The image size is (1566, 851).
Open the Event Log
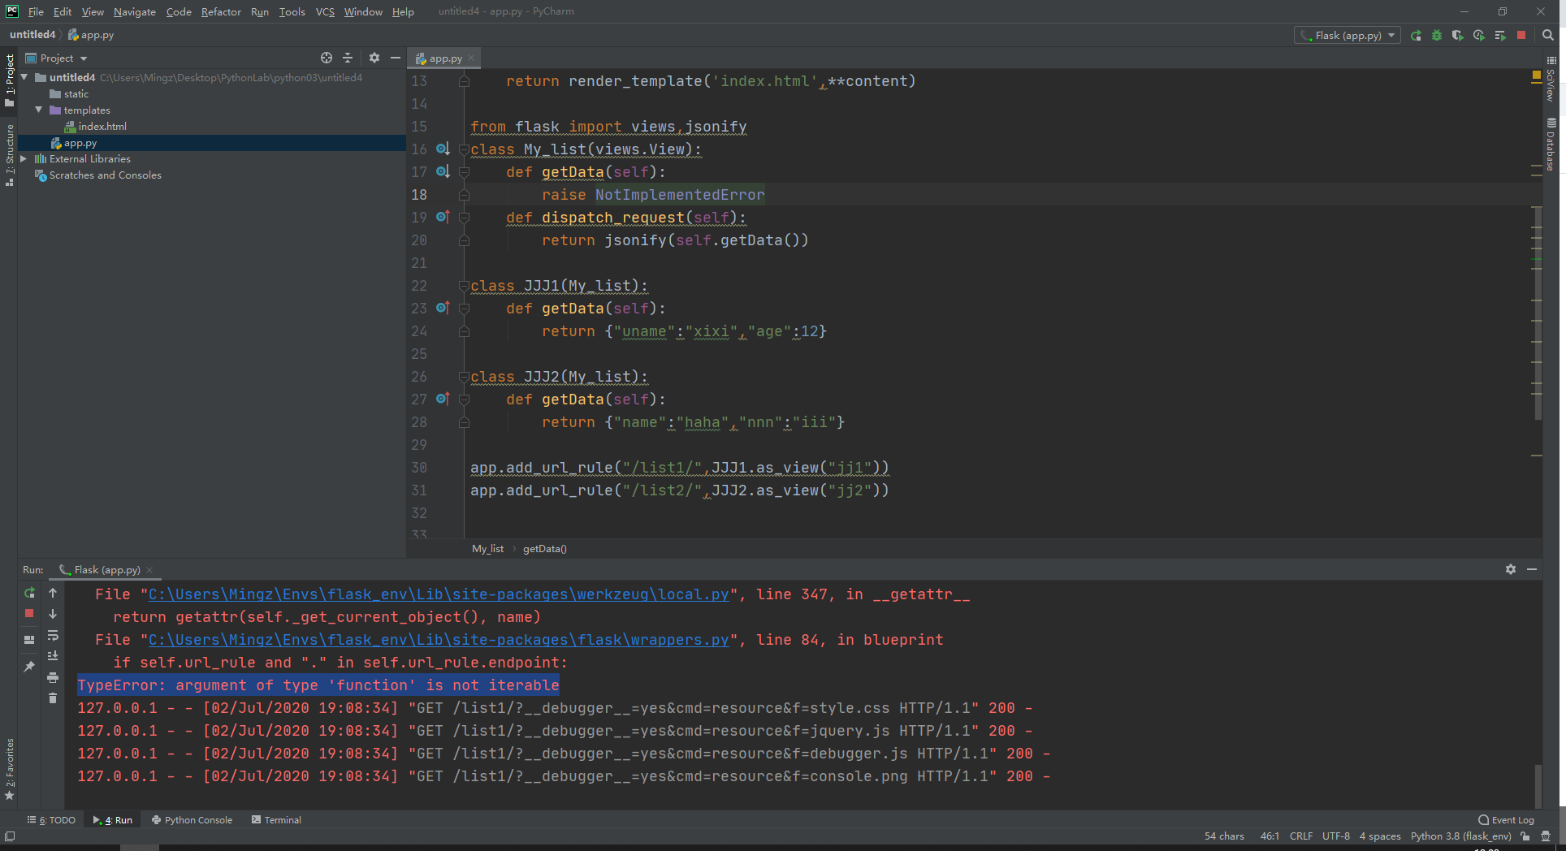point(1506,820)
